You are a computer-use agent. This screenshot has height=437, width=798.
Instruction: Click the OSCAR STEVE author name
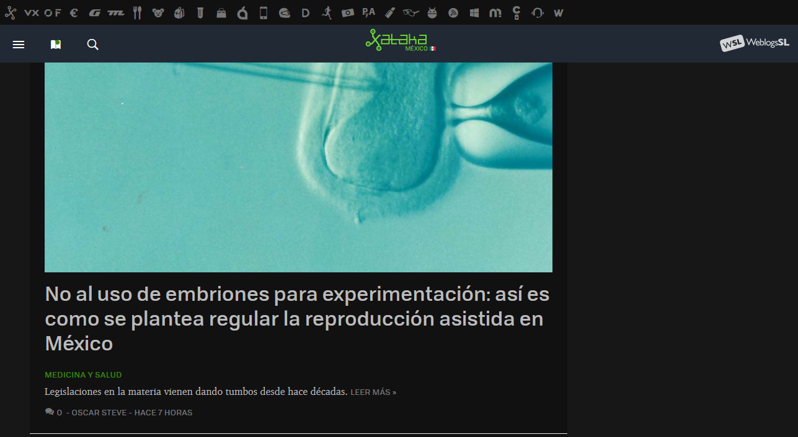coord(99,412)
